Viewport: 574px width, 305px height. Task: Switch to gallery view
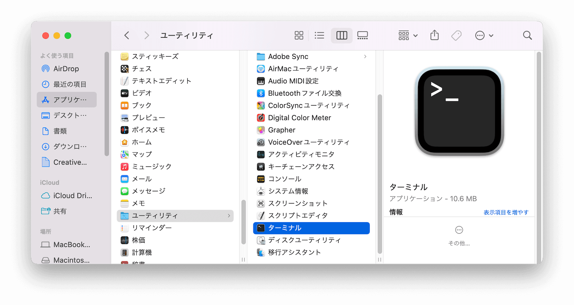(363, 35)
